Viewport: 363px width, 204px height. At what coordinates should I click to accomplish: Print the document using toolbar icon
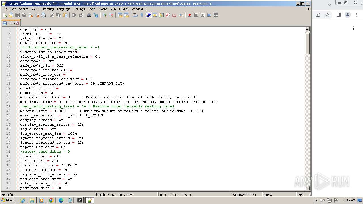43,15
